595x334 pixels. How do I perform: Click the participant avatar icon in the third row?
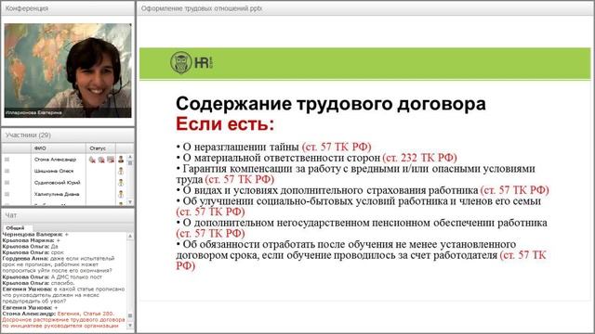tap(121, 183)
